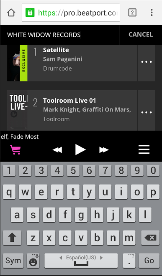This screenshot has height=276, width=162.
Task: Skip to the next track
Action: tap(104, 150)
